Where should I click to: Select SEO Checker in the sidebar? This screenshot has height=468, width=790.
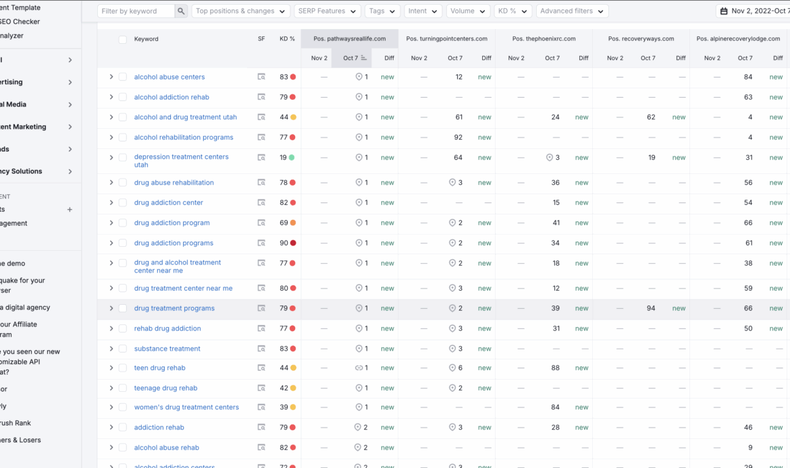(x=20, y=22)
